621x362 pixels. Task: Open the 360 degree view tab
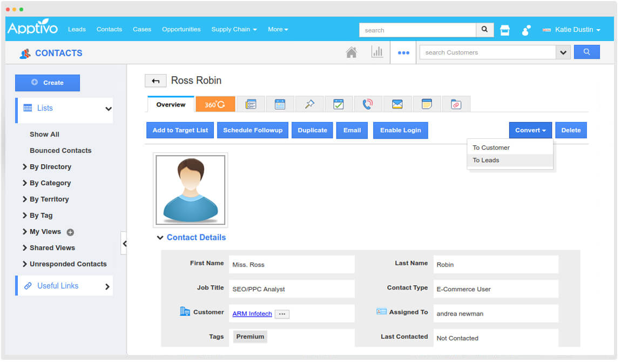click(x=215, y=104)
